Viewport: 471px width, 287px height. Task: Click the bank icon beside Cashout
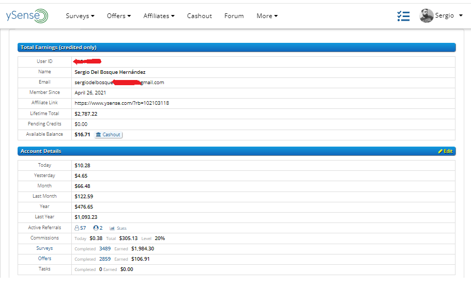(x=99, y=135)
